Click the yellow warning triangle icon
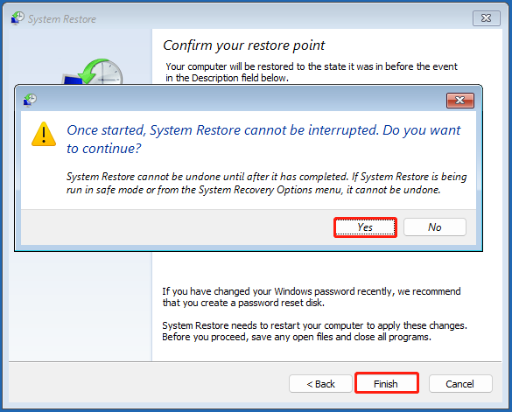The height and width of the screenshot is (412, 512). click(x=44, y=134)
